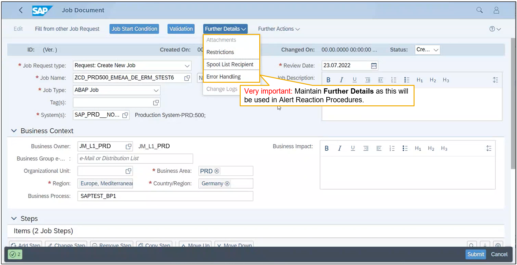Screen dimensions: 517x265
Task: Toggle Italic in Business Impact editor
Action: (x=339, y=148)
